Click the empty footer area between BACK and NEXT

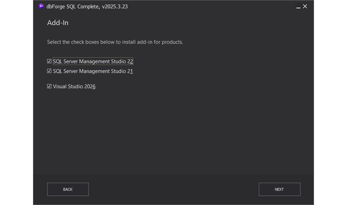pyautogui.click(x=173, y=189)
